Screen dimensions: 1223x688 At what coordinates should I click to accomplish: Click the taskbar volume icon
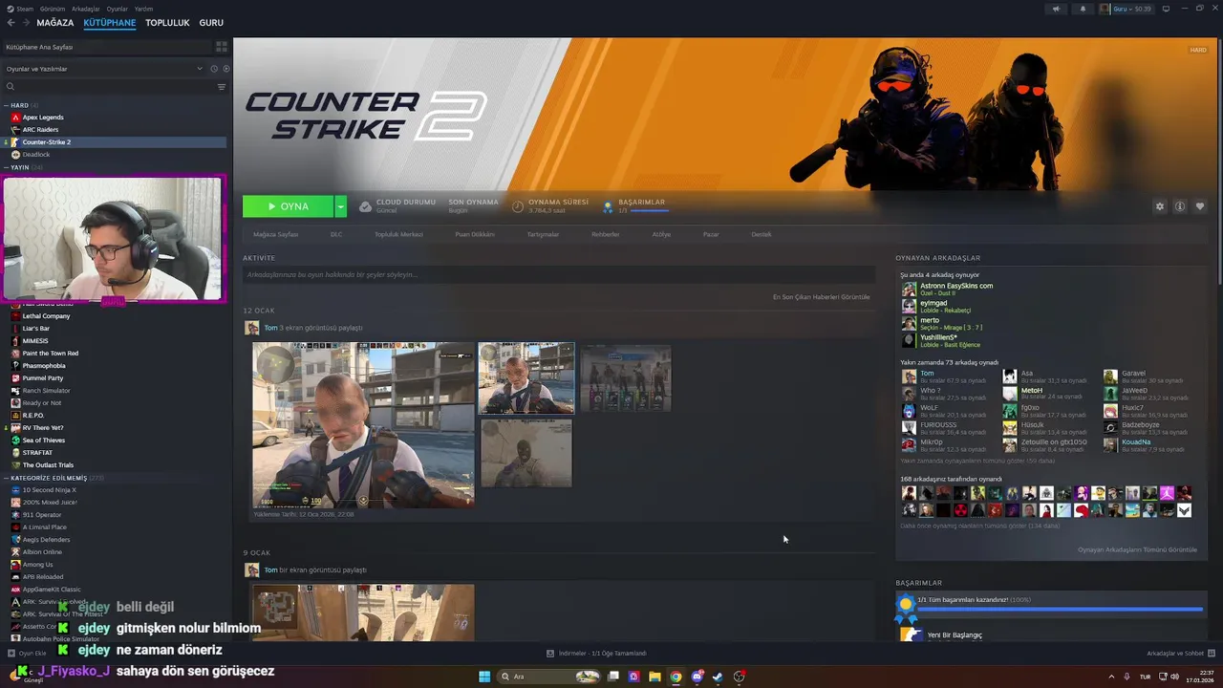1173,677
